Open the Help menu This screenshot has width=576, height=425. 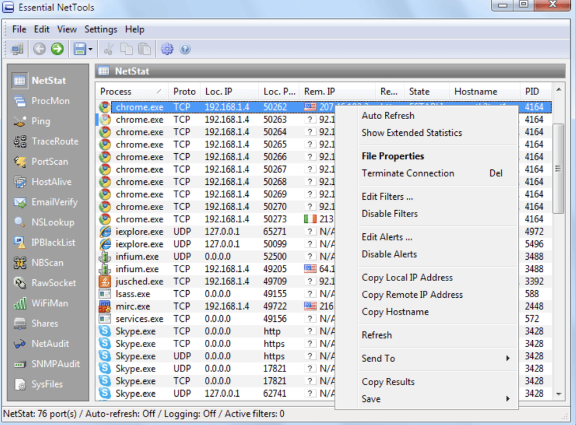pos(134,29)
